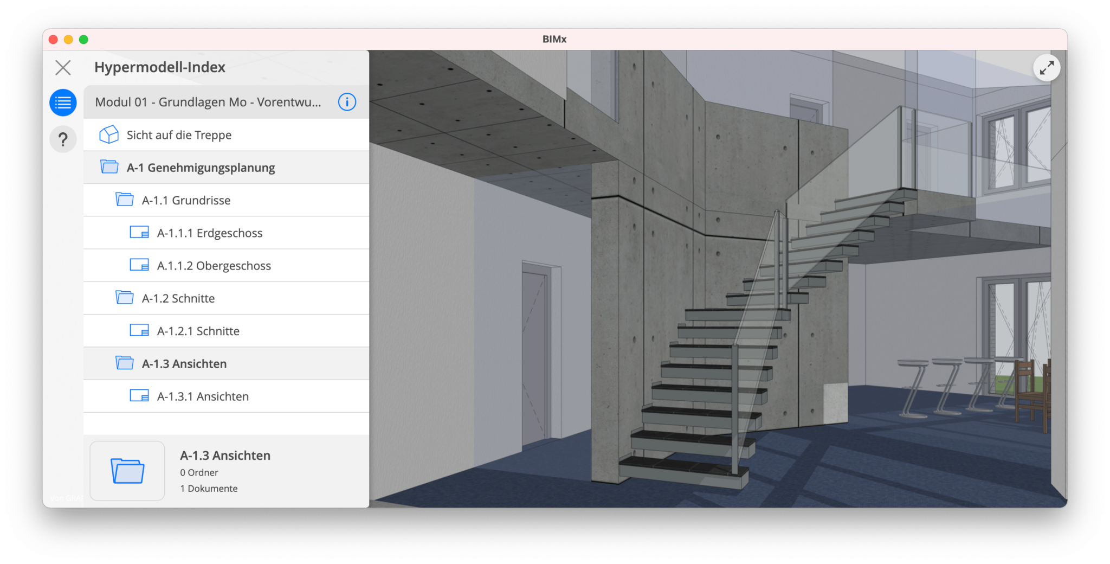Open the A-1.1.2 Obergeschoss layout

214,265
